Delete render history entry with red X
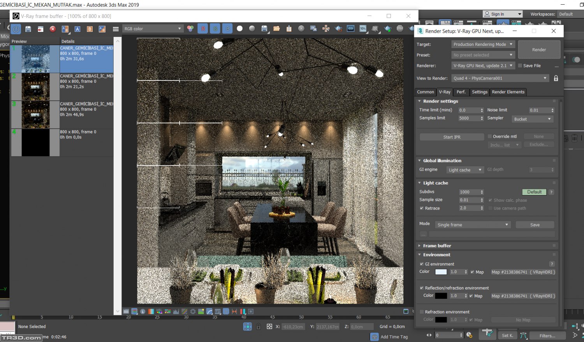 (53, 29)
